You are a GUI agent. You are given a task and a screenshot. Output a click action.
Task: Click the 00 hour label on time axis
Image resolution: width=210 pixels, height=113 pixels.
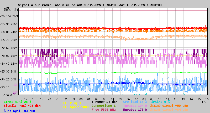point(89,99)
